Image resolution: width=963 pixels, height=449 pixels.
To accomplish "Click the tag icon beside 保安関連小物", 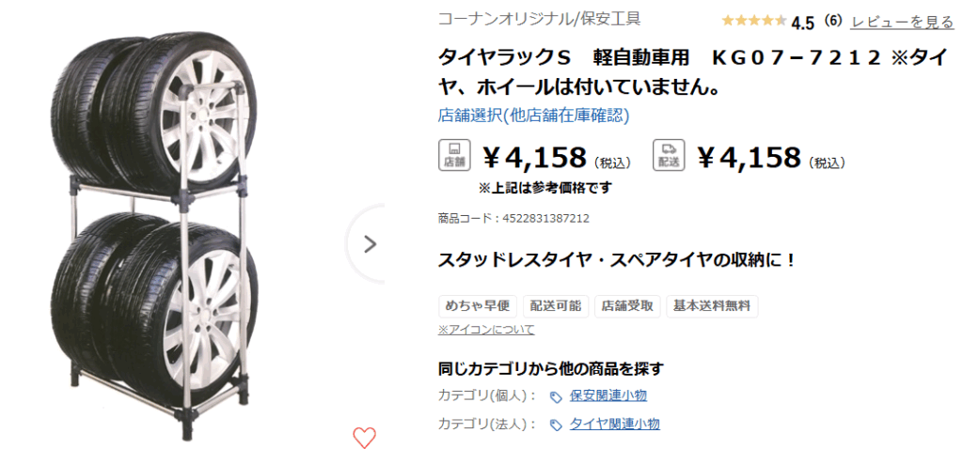I will click(x=556, y=396).
